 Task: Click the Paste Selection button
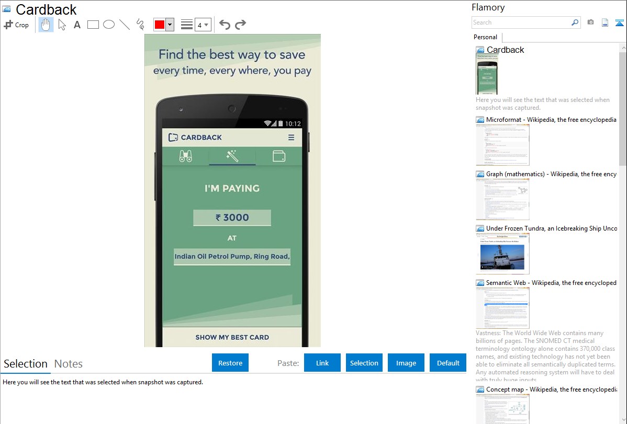(364, 363)
